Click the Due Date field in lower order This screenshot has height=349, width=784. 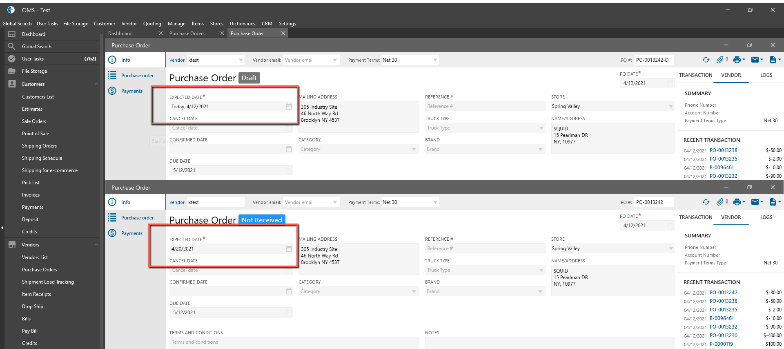(x=231, y=313)
